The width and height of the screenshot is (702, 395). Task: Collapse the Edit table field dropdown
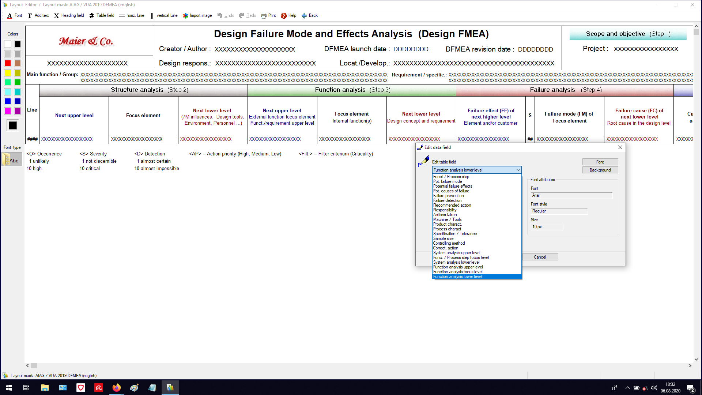click(x=518, y=170)
